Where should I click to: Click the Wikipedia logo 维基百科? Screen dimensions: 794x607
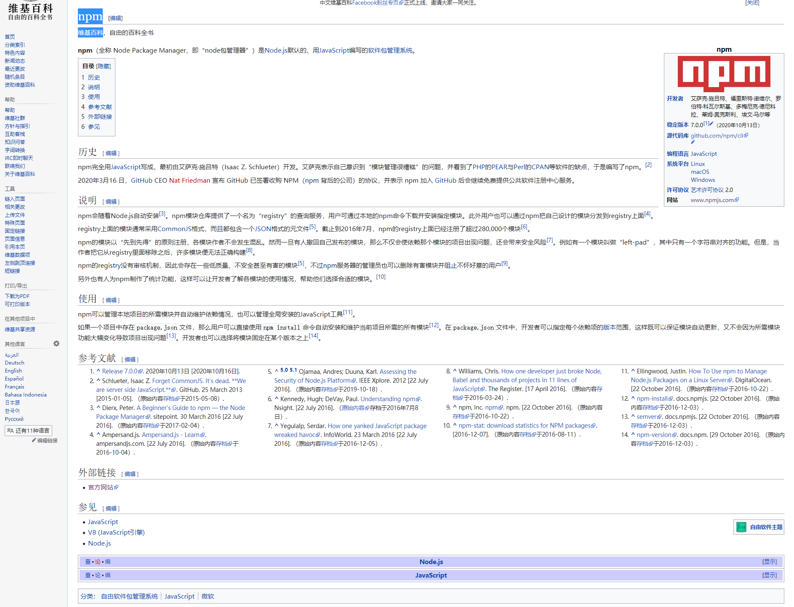[x=30, y=11]
